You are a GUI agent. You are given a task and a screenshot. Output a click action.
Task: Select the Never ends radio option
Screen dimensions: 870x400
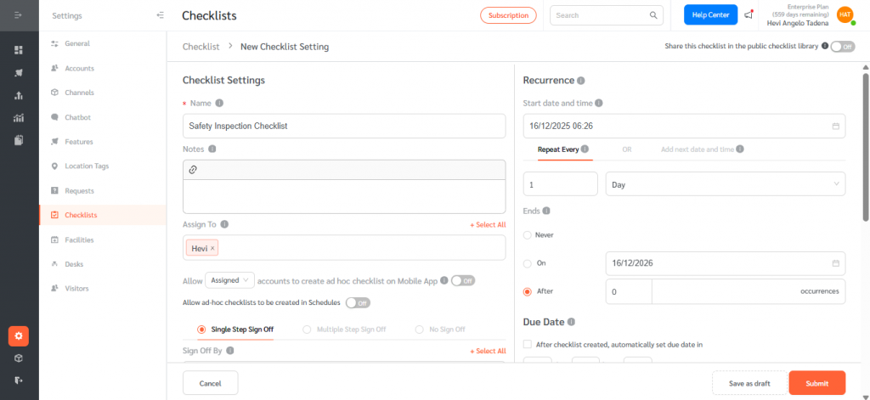point(528,234)
